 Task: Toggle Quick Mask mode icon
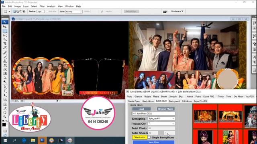(5, 131)
